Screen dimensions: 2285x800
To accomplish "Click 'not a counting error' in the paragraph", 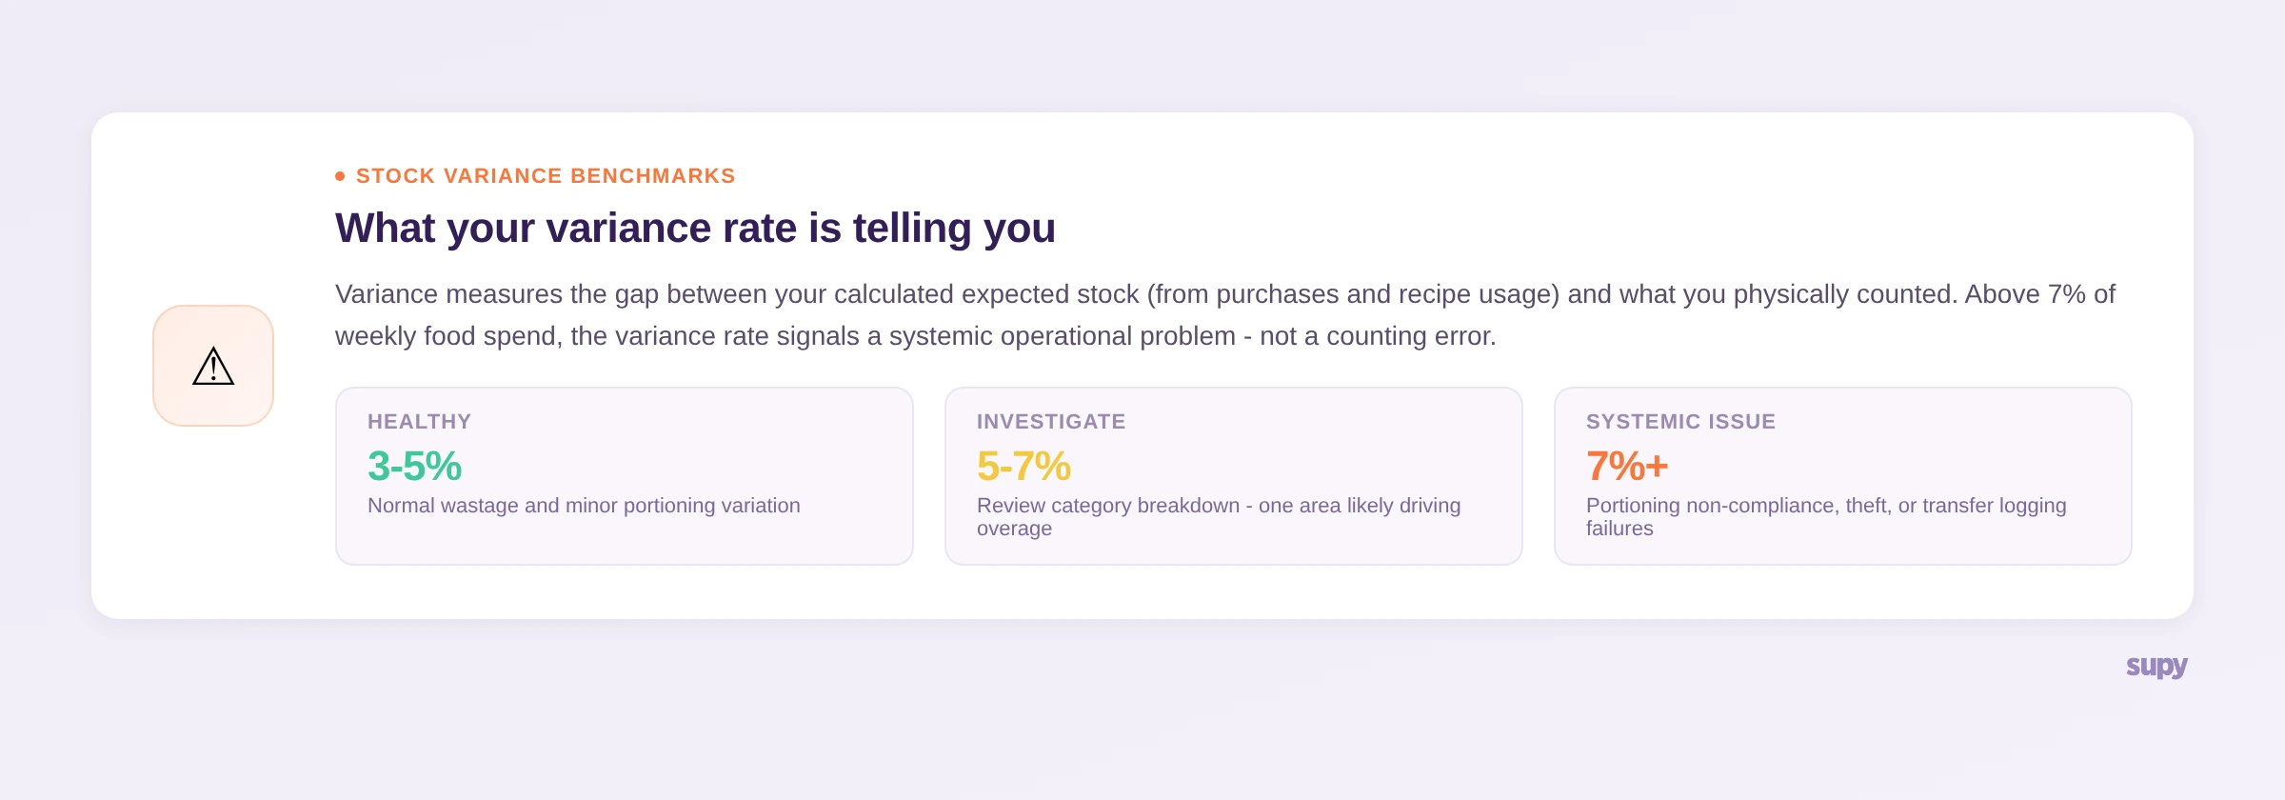I will (x=1377, y=336).
